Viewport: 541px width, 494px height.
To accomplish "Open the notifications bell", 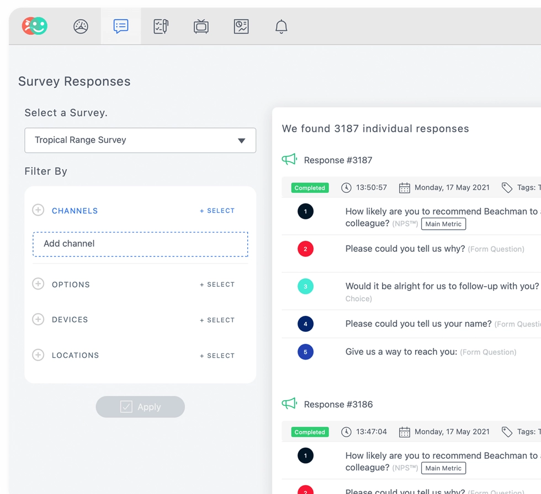I will point(282,26).
